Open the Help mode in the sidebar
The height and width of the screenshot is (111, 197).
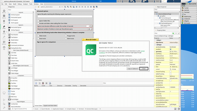coord(4,48)
